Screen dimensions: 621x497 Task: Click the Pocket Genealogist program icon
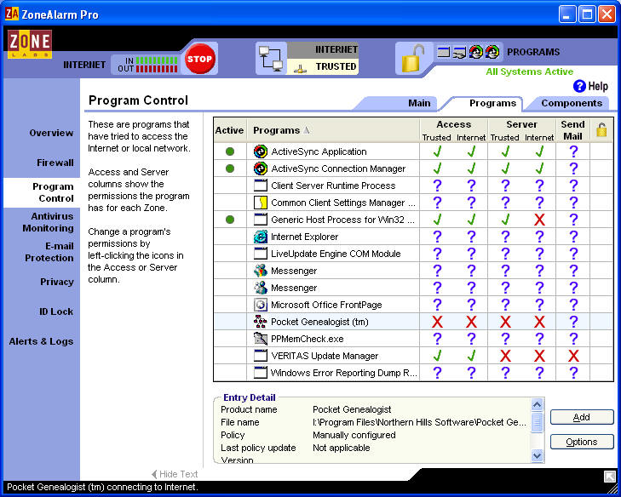[261, 322]
